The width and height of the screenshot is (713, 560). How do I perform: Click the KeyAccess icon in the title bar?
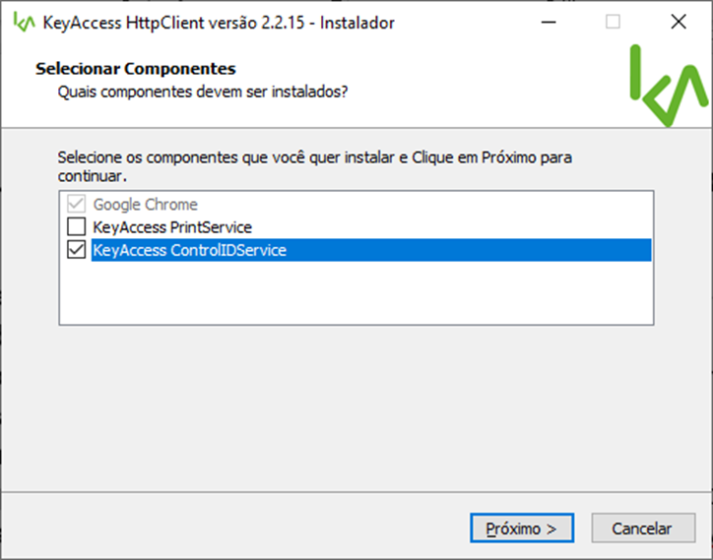24,22
